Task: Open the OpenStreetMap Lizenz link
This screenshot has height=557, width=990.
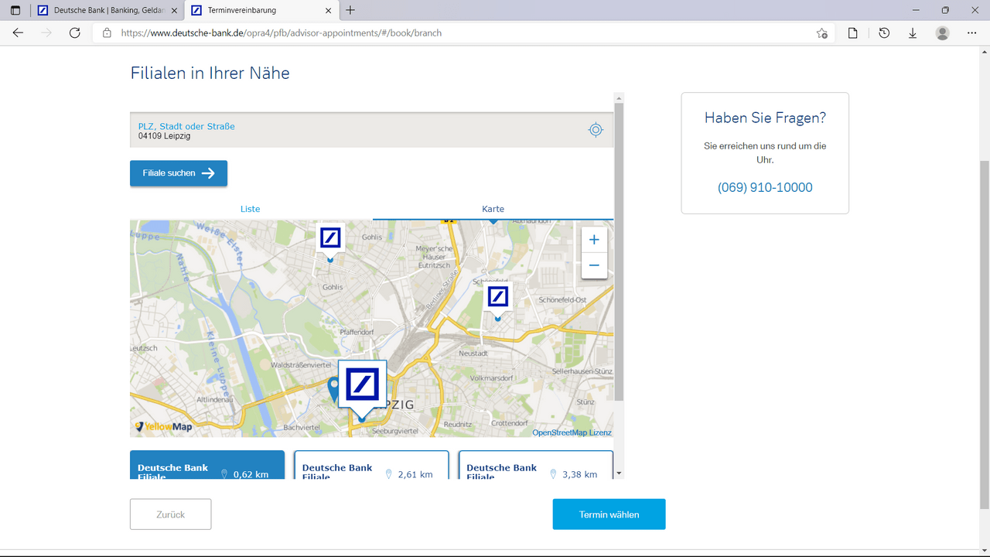Action: [x=572, y=432]
